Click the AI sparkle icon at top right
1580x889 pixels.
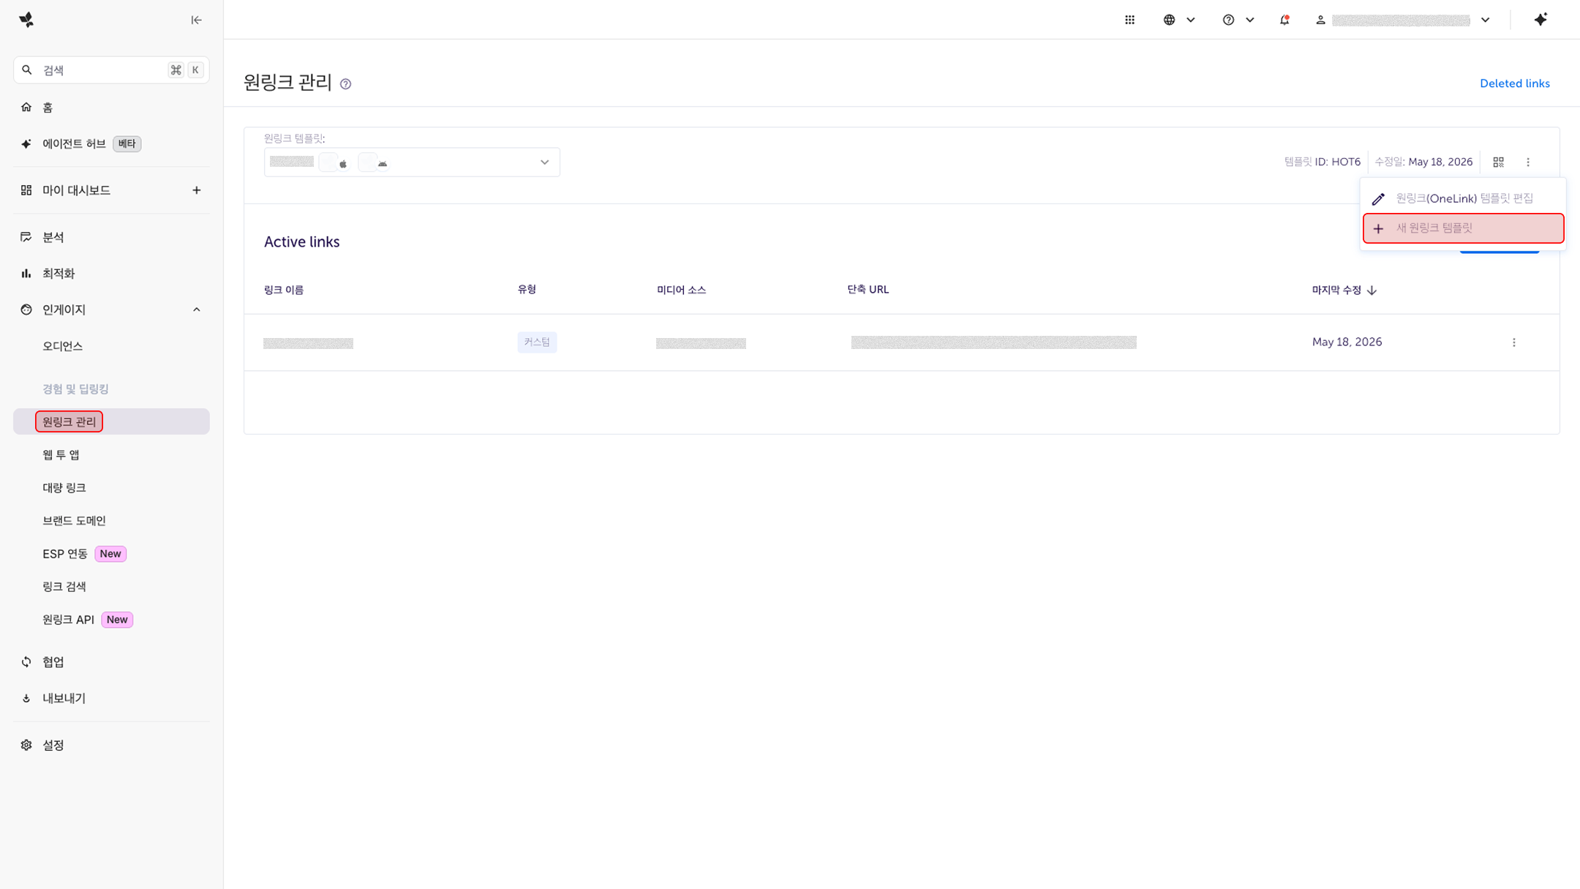pos(1540,20)
